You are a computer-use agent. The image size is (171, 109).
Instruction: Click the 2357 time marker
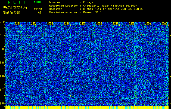[115, 24]
